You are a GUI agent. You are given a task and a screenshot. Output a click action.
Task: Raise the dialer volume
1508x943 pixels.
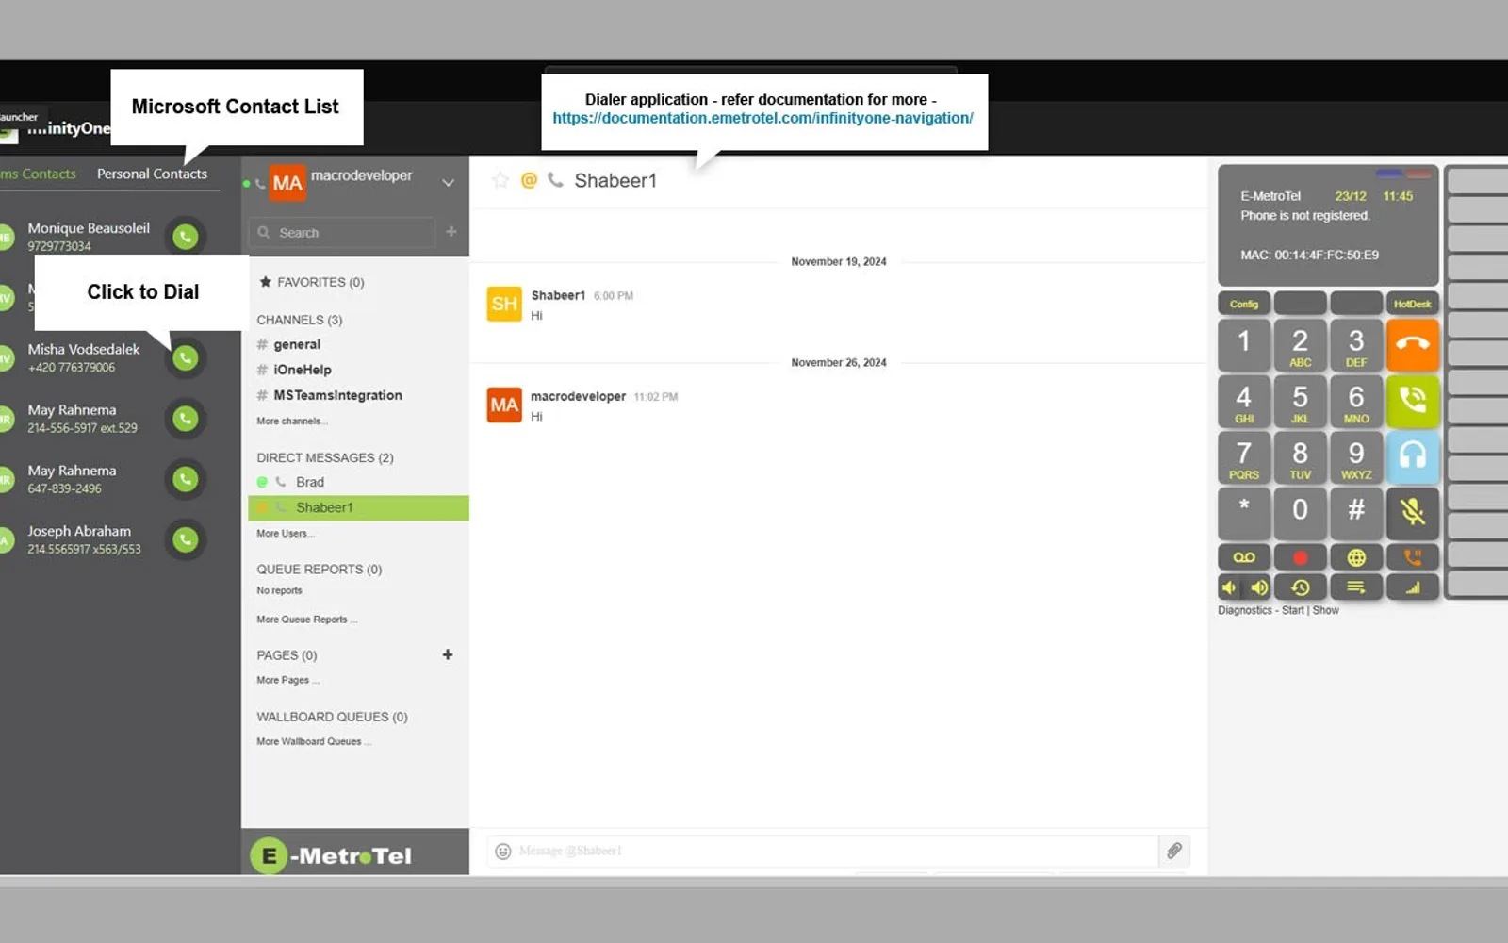(1259, 587)
